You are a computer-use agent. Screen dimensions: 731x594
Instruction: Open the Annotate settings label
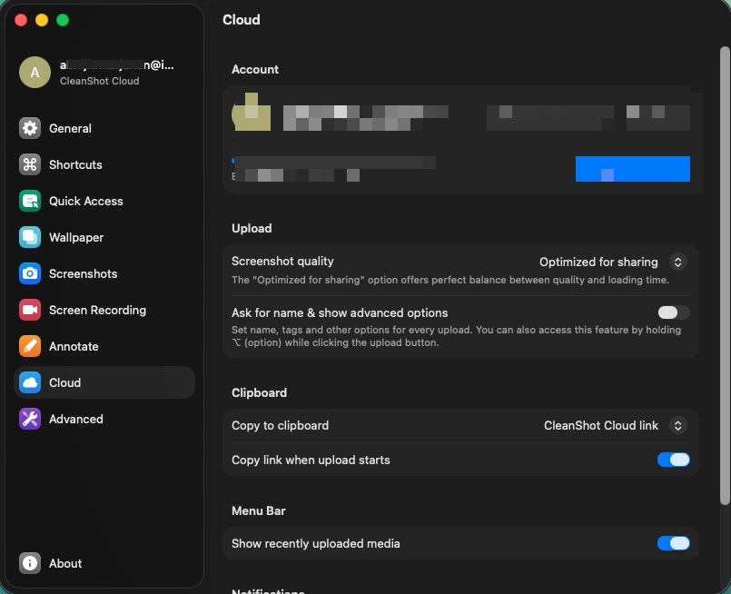74,346
